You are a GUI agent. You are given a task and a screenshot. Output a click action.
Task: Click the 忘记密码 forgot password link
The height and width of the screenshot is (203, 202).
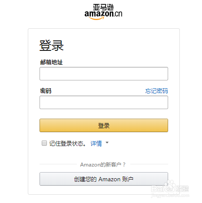156,91
